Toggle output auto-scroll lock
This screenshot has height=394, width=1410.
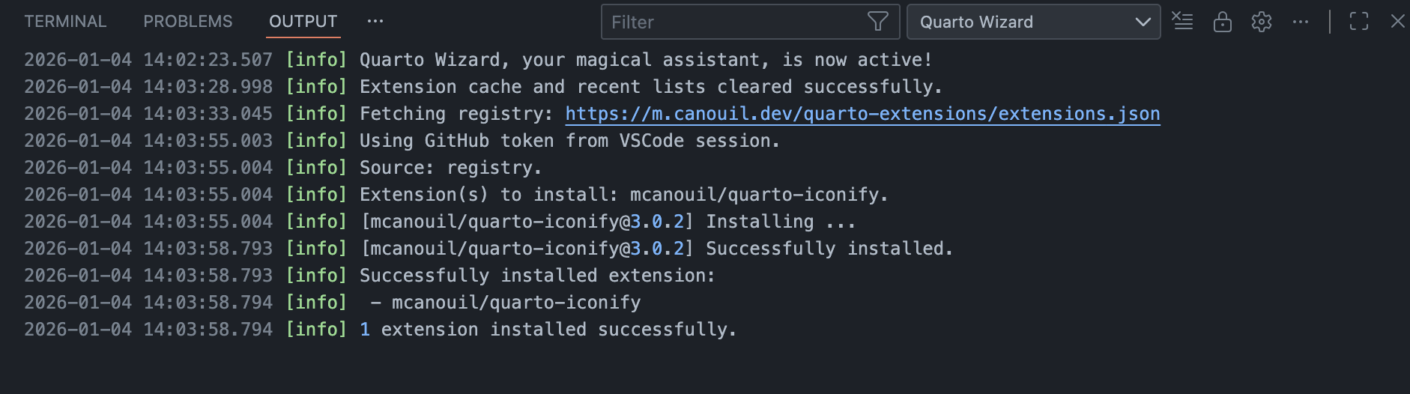point(1222,22)
